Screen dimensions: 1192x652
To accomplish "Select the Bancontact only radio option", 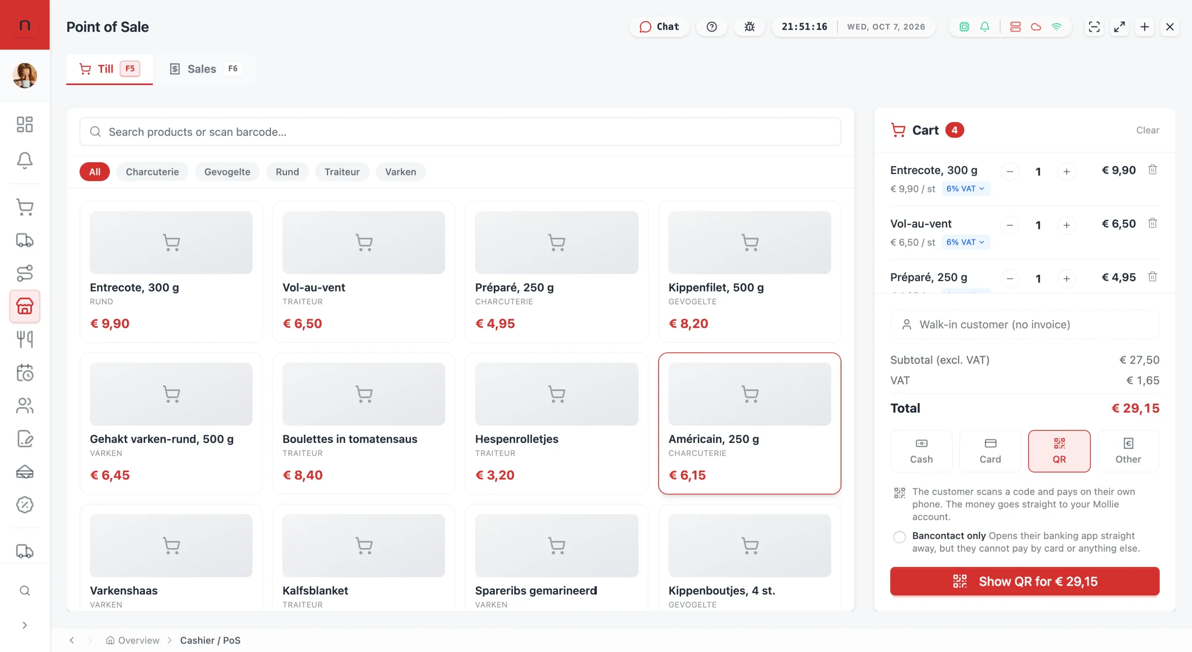I will click(899, 537).
